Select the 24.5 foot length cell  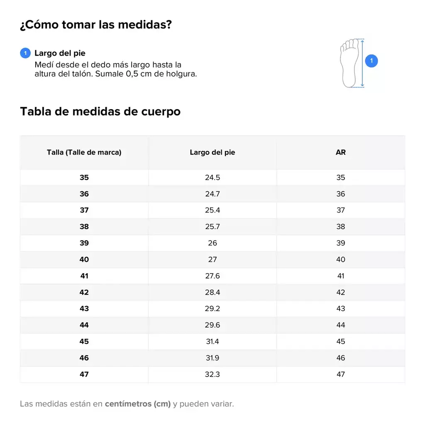pyautogui.click(x=212, y=178)
